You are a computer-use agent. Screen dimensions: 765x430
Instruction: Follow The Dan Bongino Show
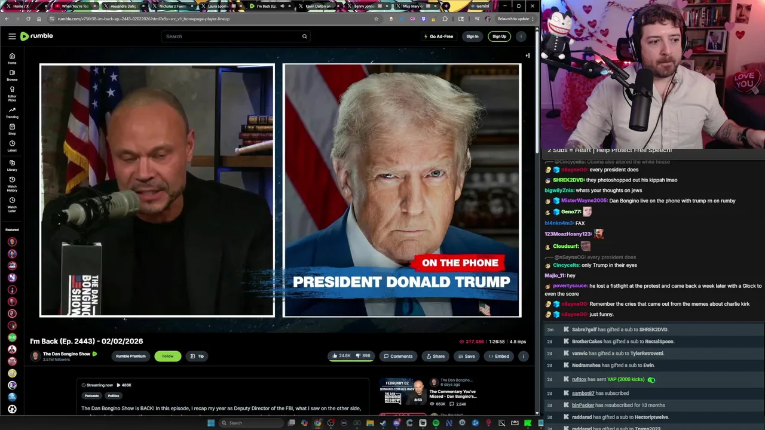(168, 356)
